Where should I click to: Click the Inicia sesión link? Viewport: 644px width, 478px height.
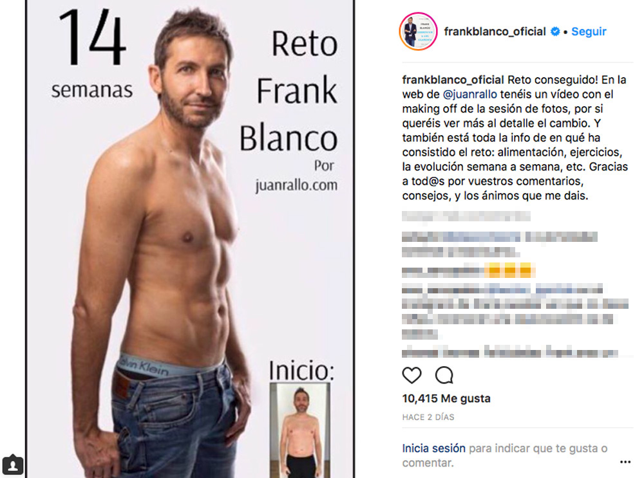point(433,448)
